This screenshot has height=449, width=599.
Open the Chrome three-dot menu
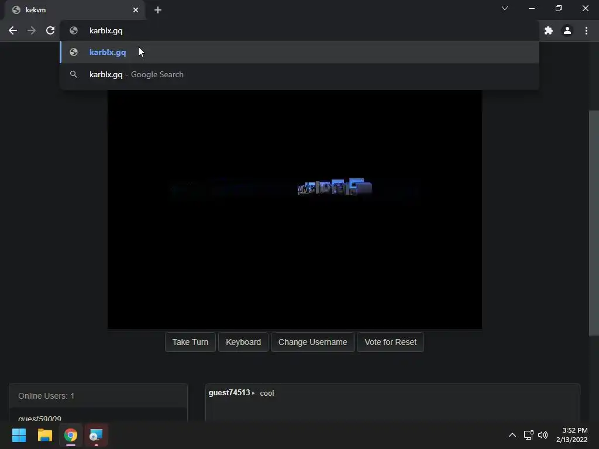pos(586,30)
